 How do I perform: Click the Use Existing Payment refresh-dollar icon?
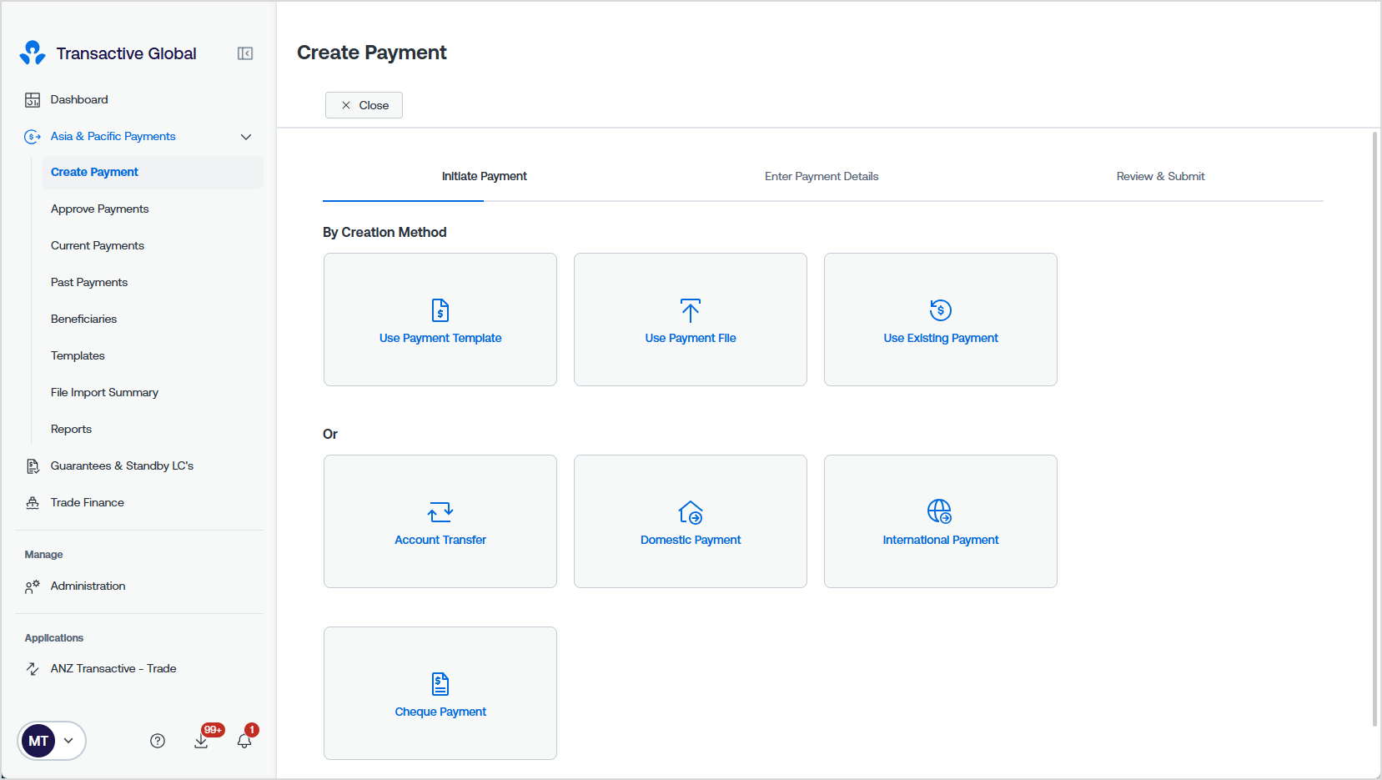tap(941, 310)
